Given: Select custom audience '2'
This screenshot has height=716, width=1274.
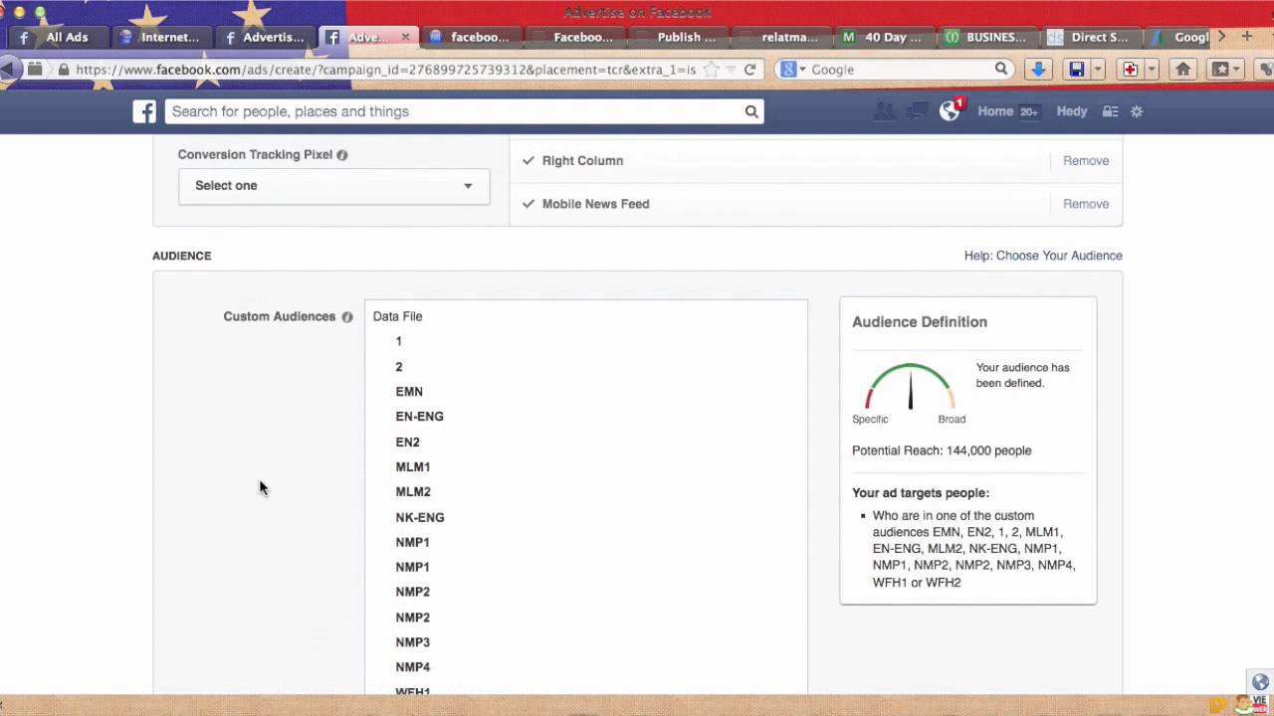Looking at the screenshot, I should coord(399,367).
